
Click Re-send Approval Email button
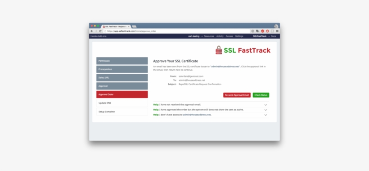237,95
